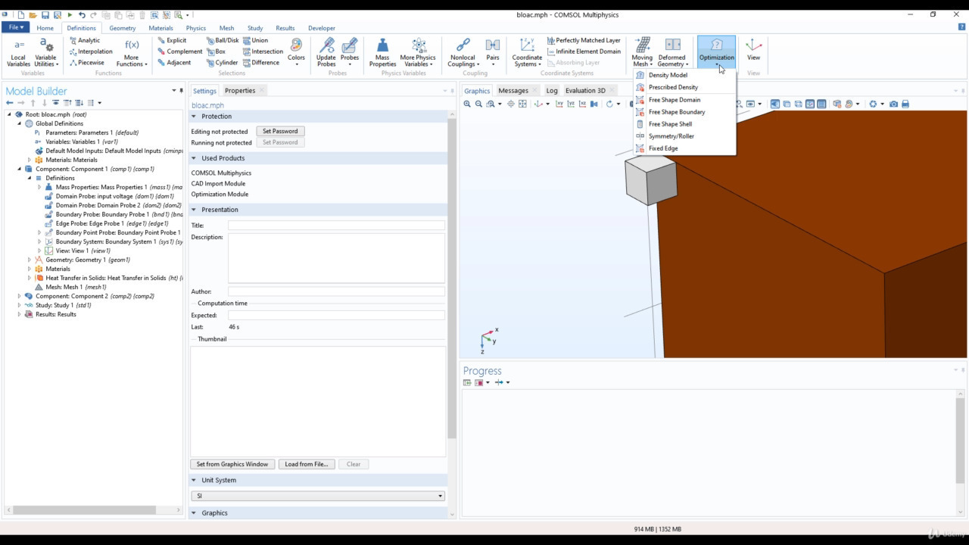Click the Save icon in quick access toolbar

pos(45,14)
